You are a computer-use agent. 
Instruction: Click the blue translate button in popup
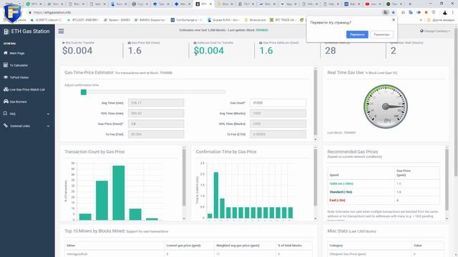click(357, 34)
